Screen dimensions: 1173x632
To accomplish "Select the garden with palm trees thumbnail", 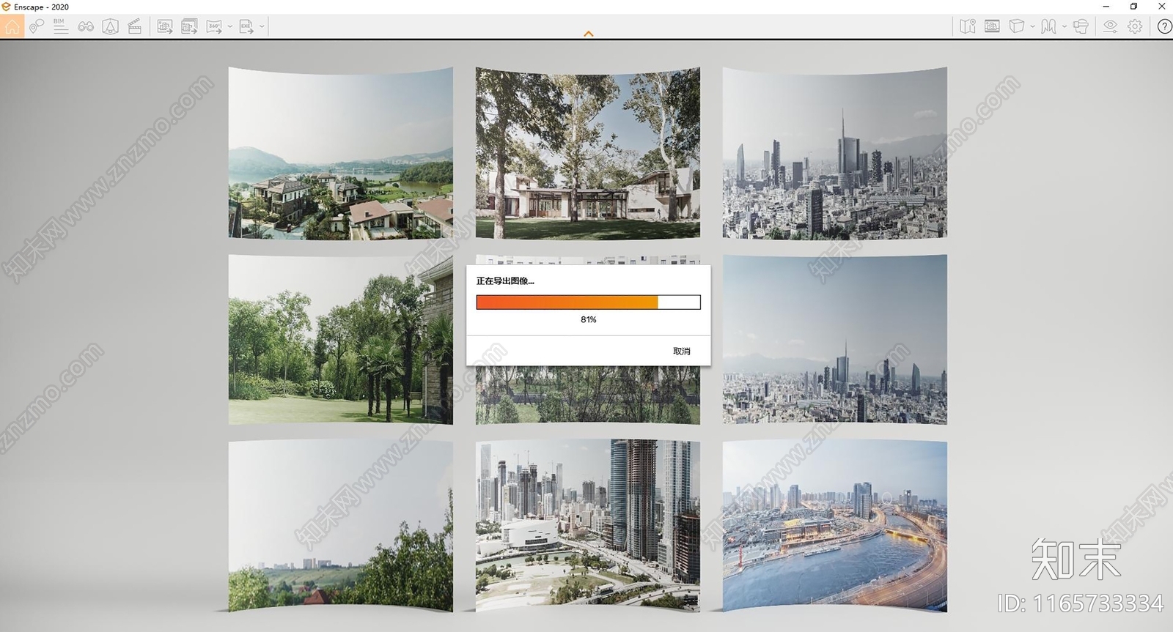I will pyautogui.click(x=341, y=339).
